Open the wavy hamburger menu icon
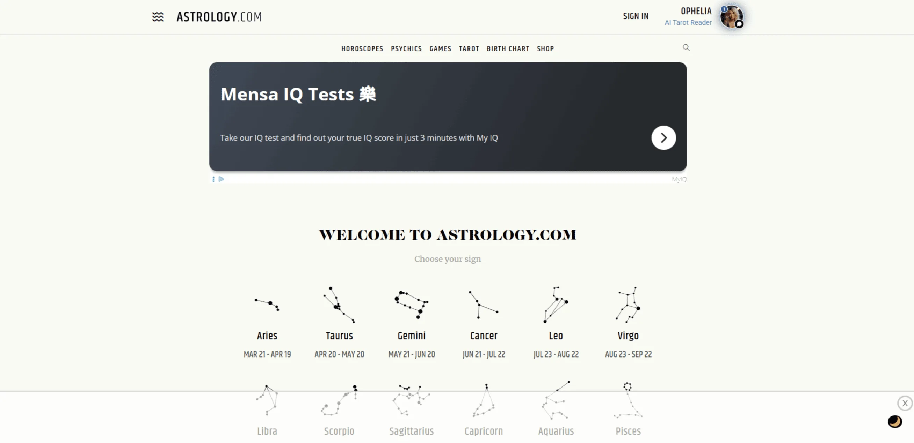 (x=158, y=17)
